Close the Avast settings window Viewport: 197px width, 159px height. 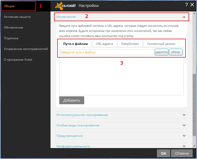(x=192, y=5)
